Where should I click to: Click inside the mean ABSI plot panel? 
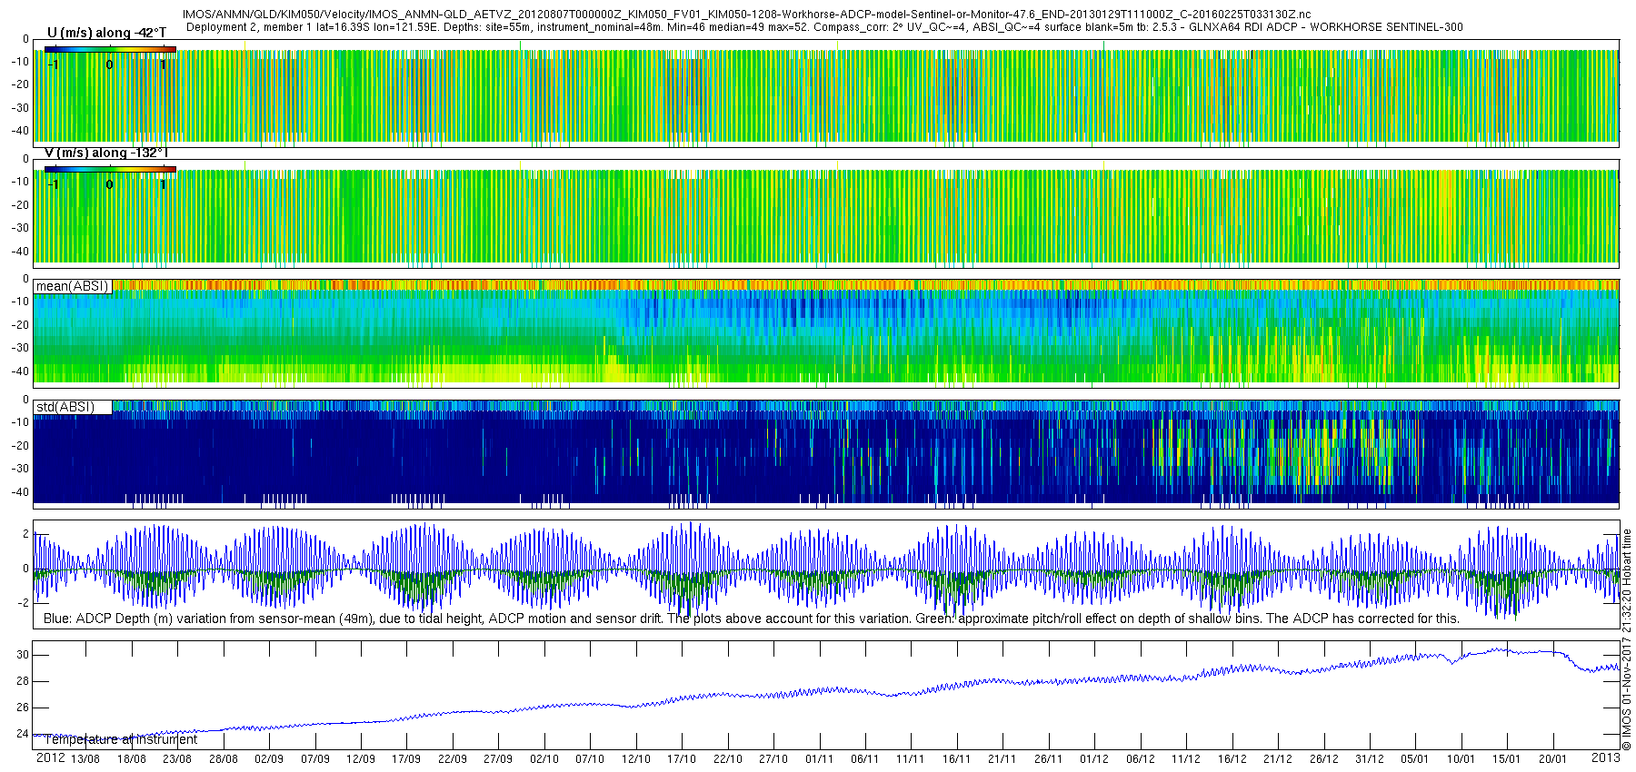coord(826,332)
